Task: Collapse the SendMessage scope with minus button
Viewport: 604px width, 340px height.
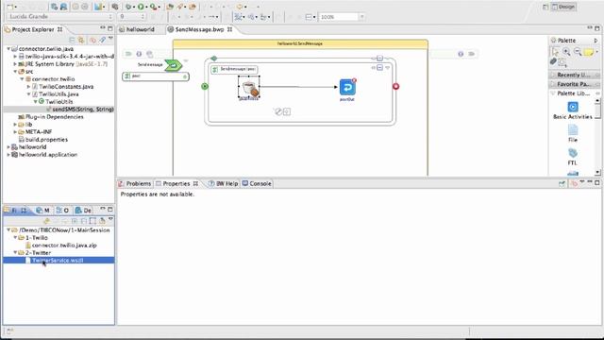Action: click(379, 68)
